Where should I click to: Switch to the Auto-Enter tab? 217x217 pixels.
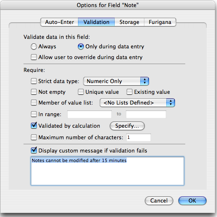click(59, 22)
